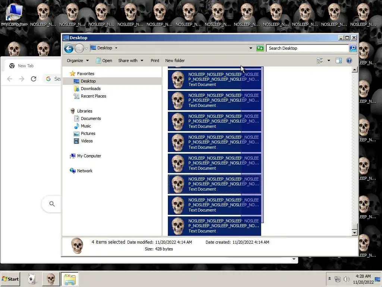Click the skull taskbar button
The image size is (382, 287).
tap(51, 279)
